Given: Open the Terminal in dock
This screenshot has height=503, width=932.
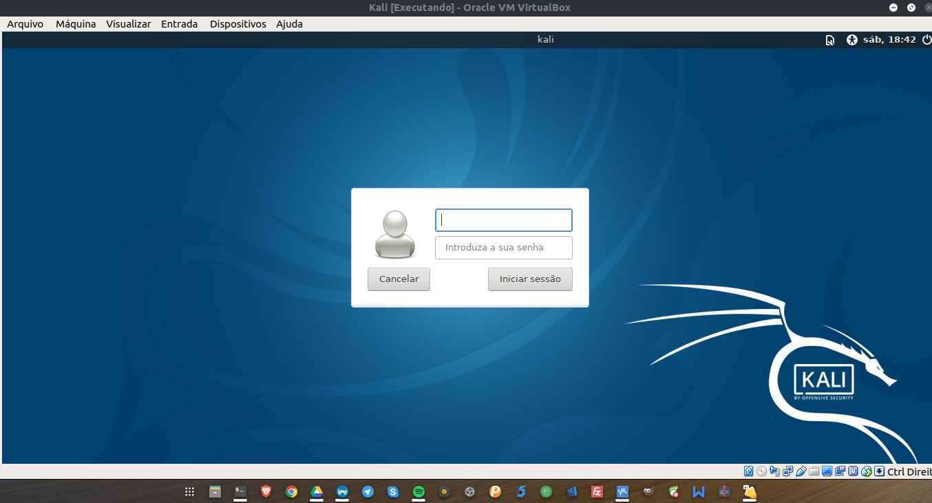Looking at the screenshot, I should coord(240,492).
